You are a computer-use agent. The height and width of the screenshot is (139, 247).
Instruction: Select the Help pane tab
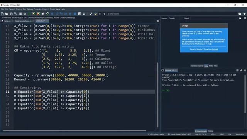[206, 66]
